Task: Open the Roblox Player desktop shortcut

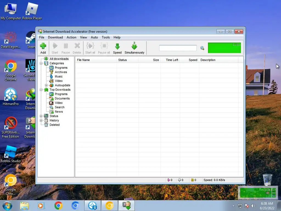Action: [x=32, y=11]
